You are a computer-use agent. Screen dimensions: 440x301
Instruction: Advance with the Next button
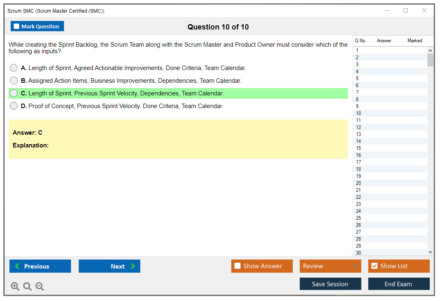point(109,266)
